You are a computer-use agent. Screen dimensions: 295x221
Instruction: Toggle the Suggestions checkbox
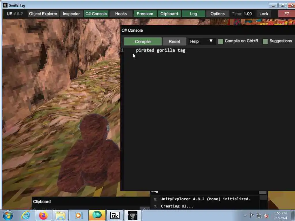[265, 41]
